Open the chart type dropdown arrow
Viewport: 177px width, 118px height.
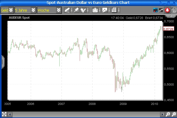coord(109,10)
